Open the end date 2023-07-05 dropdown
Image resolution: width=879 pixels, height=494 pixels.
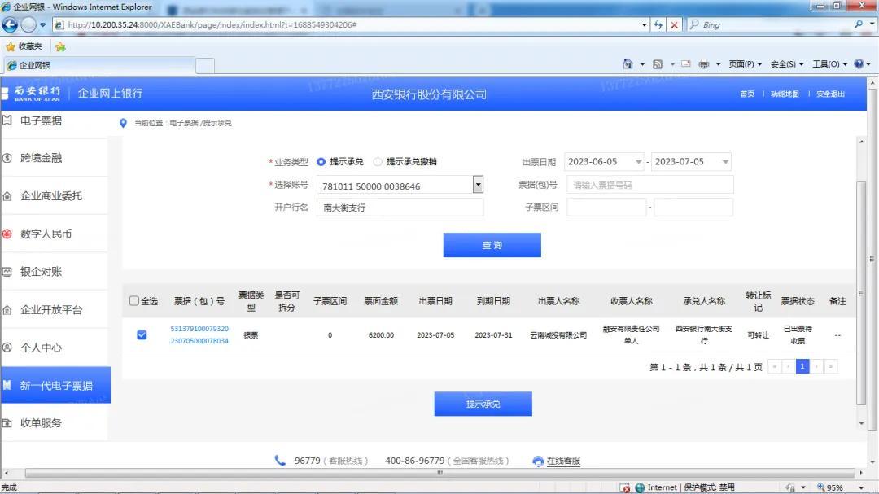(725, 161)
